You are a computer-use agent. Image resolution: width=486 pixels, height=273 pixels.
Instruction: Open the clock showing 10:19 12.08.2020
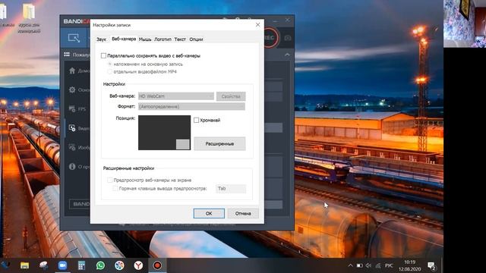410,265
